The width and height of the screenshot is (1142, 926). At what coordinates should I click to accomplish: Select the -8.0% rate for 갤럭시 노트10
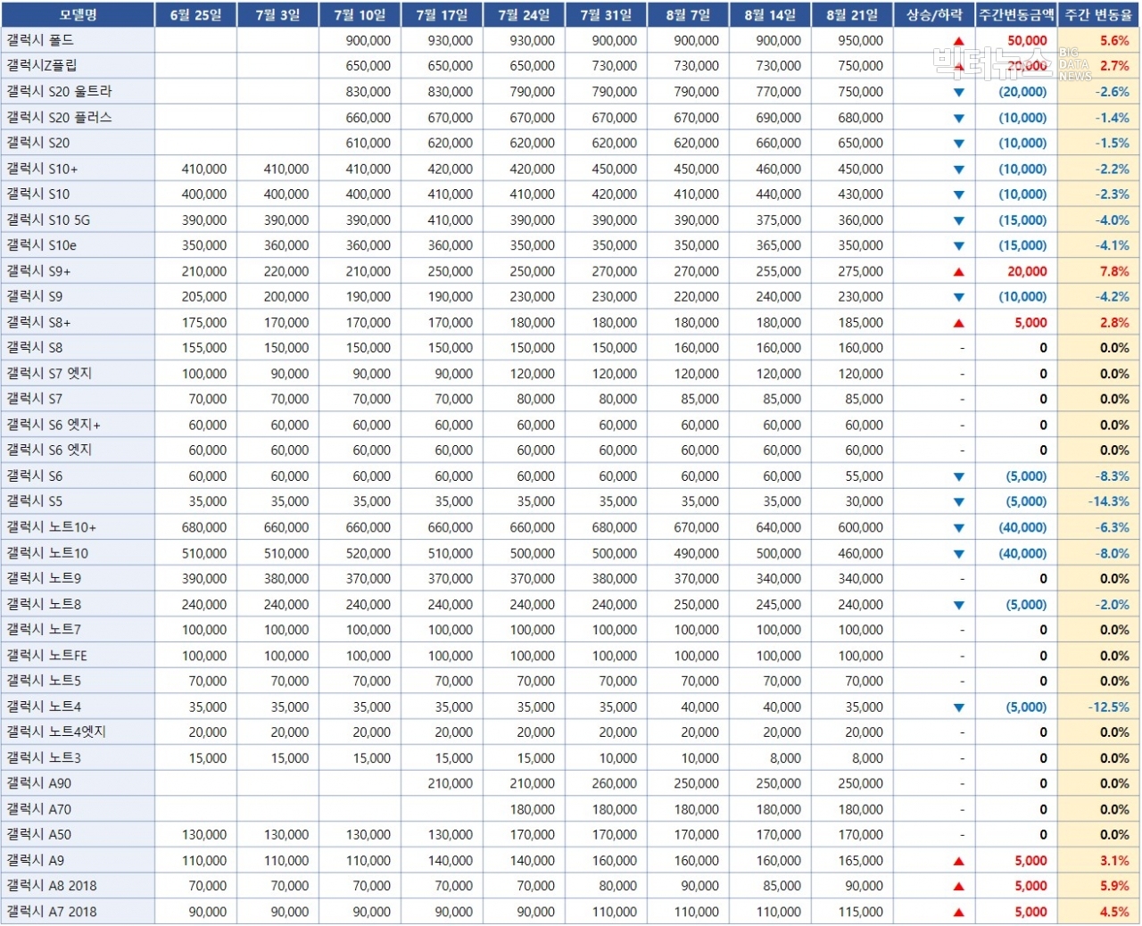click(x=1113, y=554)
